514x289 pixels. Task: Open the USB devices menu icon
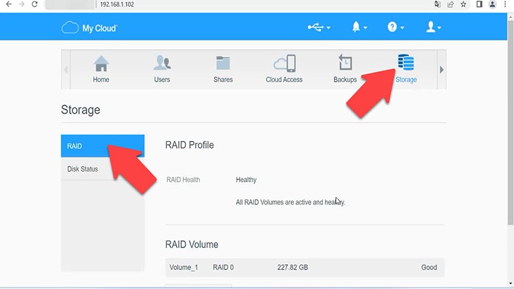pos(315,27)
